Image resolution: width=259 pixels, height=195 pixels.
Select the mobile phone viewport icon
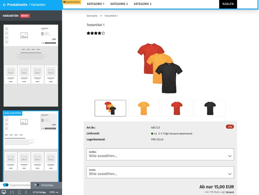click(26, 192)
